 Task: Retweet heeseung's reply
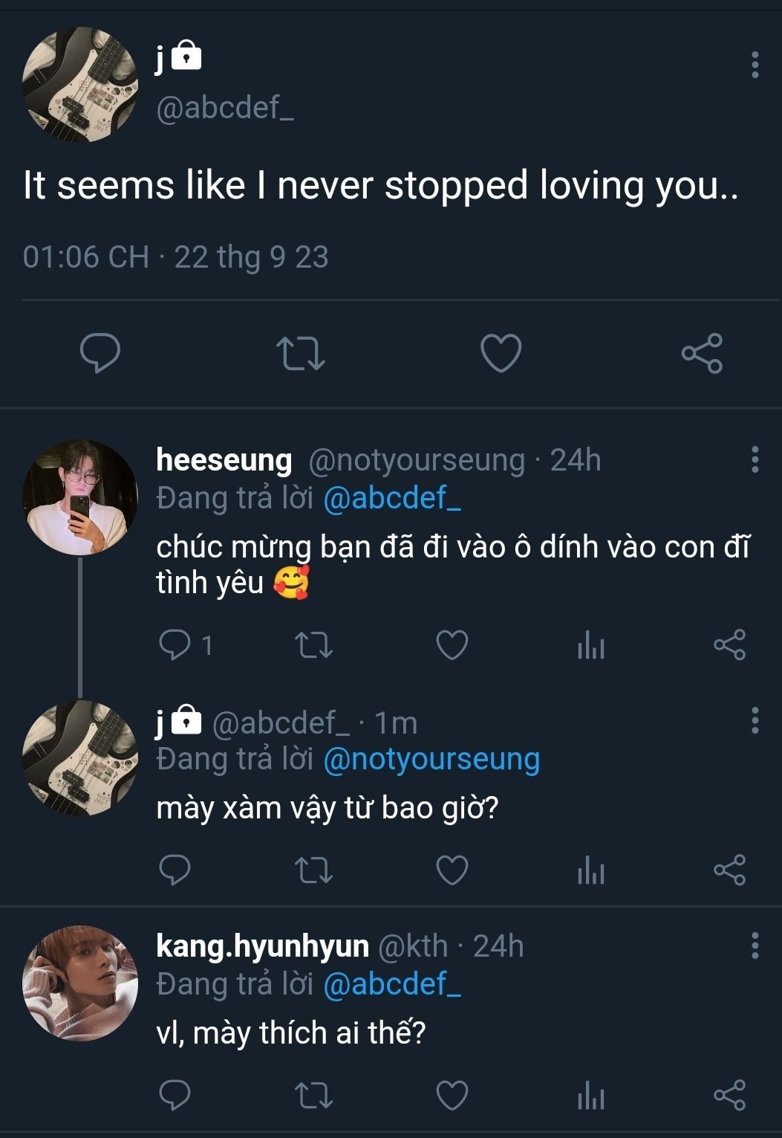[313, 645]
